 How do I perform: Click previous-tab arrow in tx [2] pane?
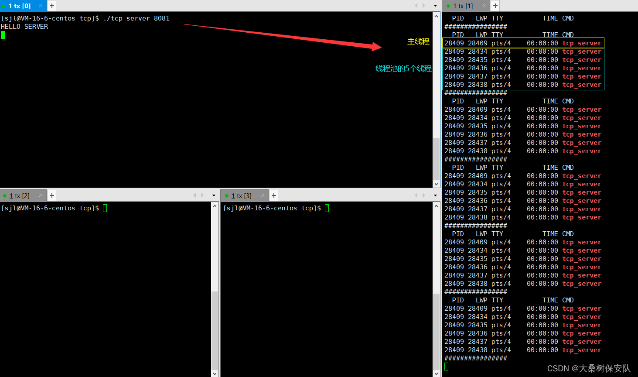(194, 195)
